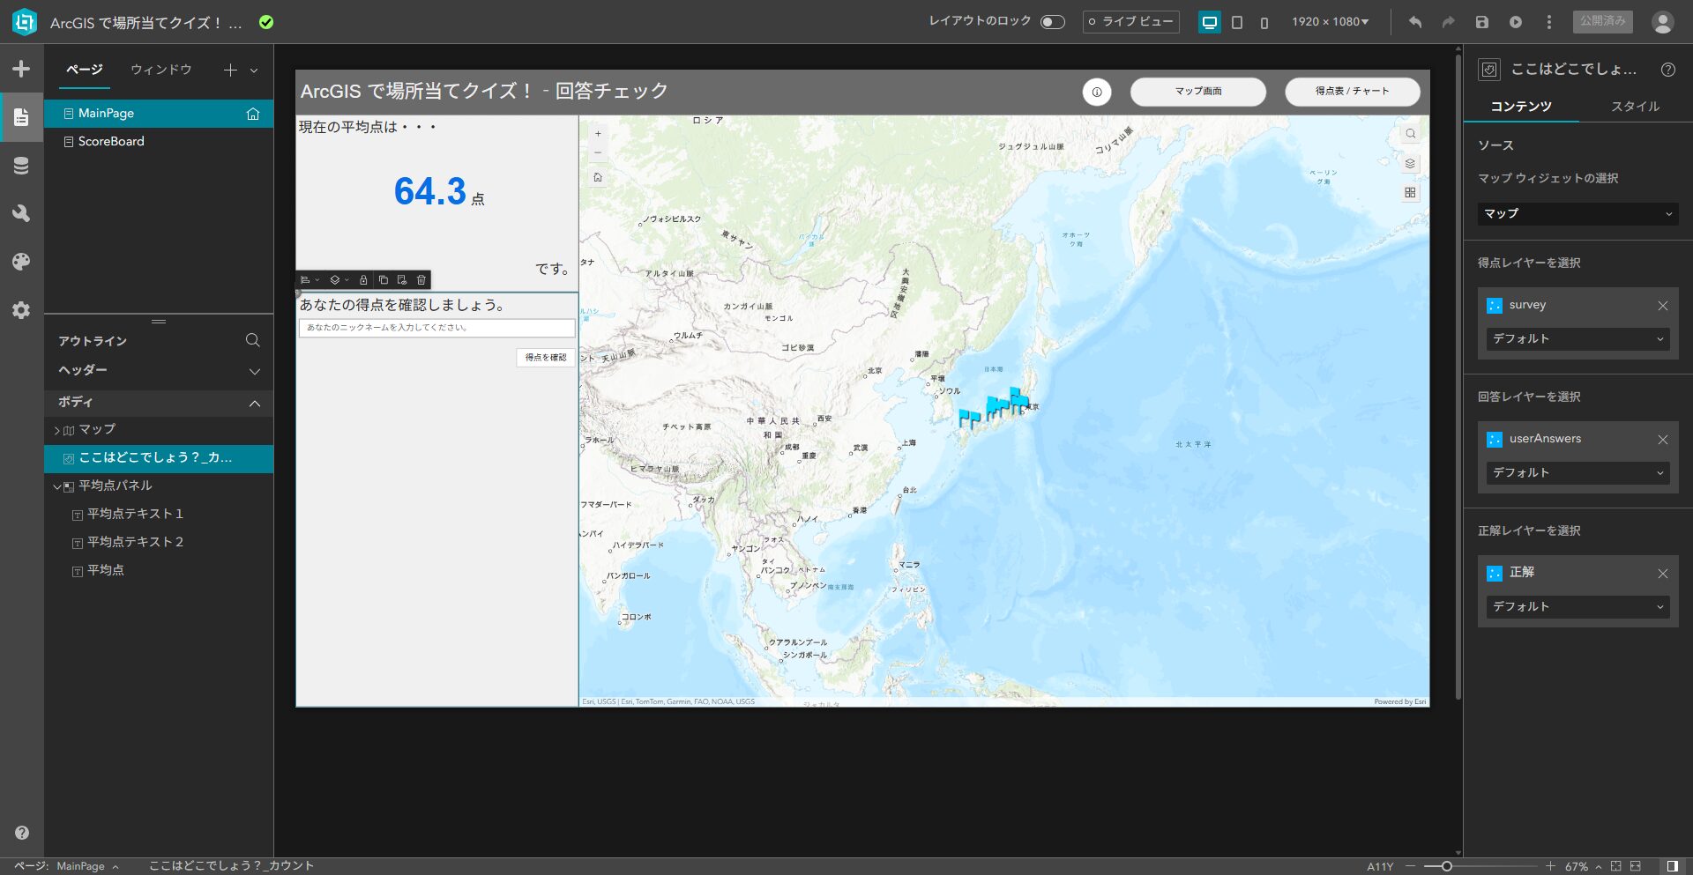1693x875 pixels.
Task: Enable Live View mode
Action: click(x=1130, y=22)
